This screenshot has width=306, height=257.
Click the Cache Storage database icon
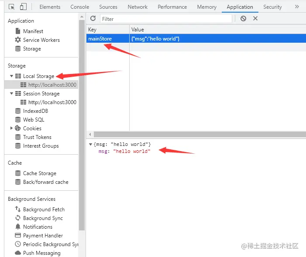point(18,173)
